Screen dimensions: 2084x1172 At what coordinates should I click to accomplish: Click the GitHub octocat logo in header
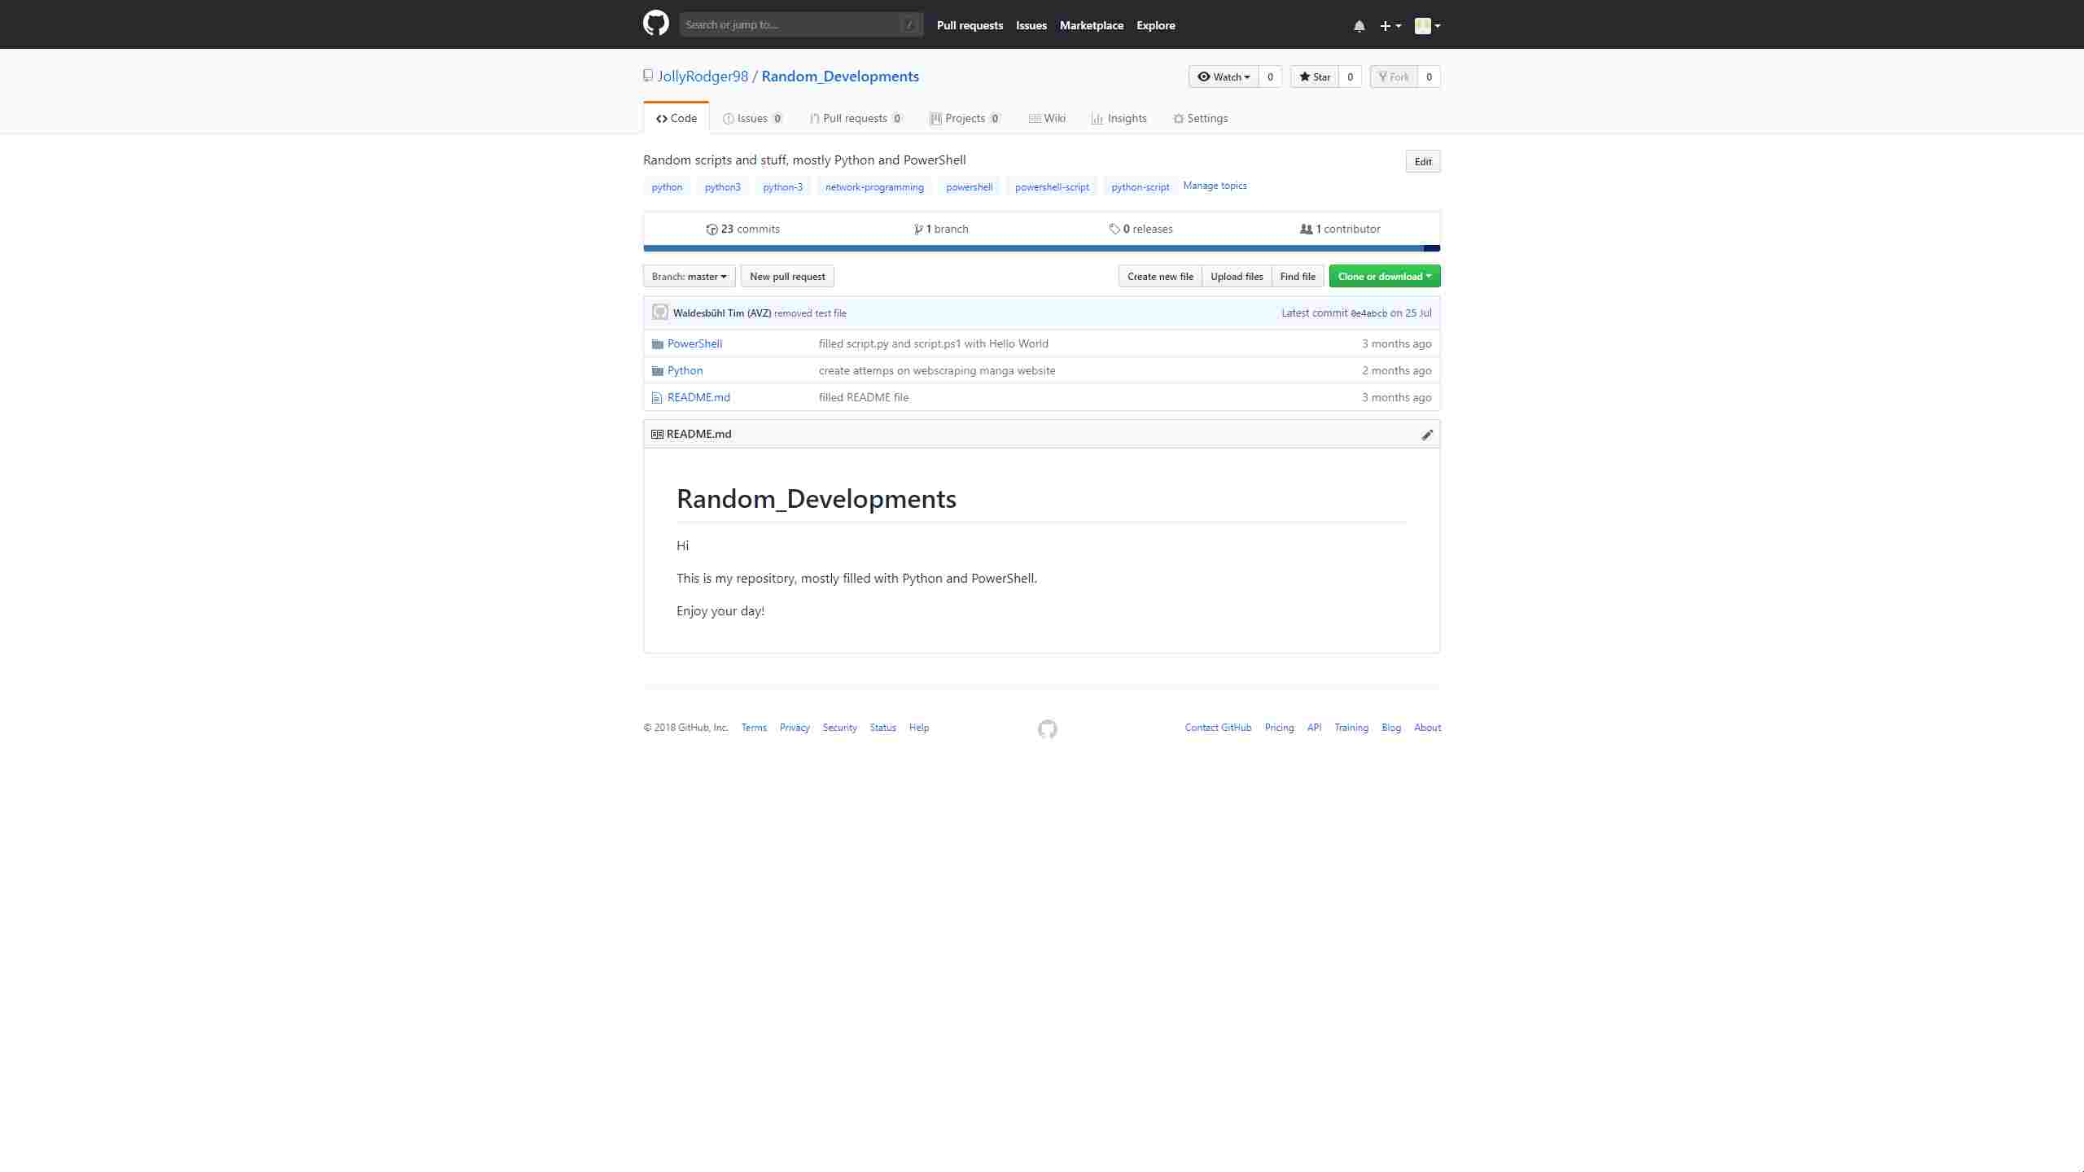click(x=656, y=24)
